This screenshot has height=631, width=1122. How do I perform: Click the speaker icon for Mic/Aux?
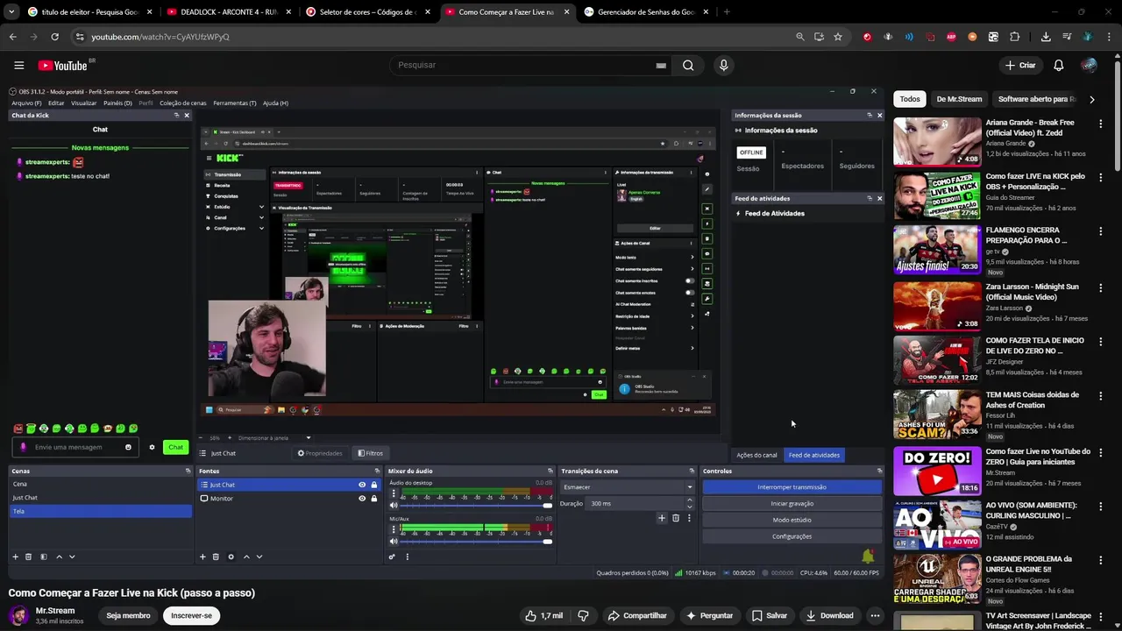pyautogui.click(x=394, y=542)
